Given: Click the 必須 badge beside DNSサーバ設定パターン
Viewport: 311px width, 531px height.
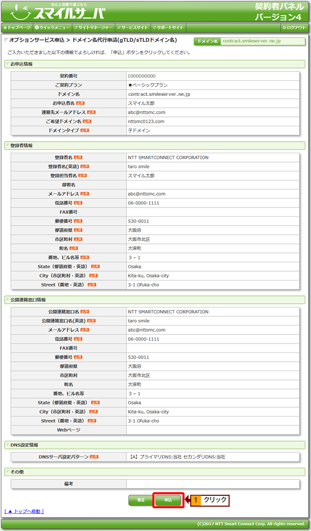Looking at the screenshot, I should (94, 457).
